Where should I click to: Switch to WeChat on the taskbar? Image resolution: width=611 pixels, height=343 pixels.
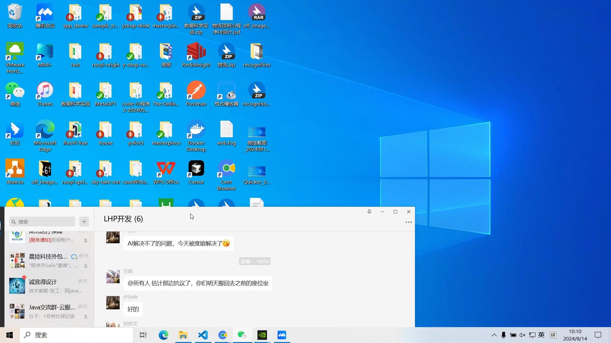(x=242, y=335)
